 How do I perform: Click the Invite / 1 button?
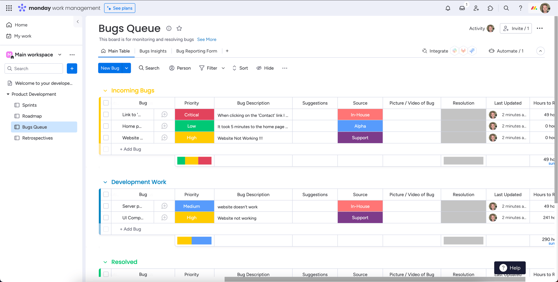[516, 28]
